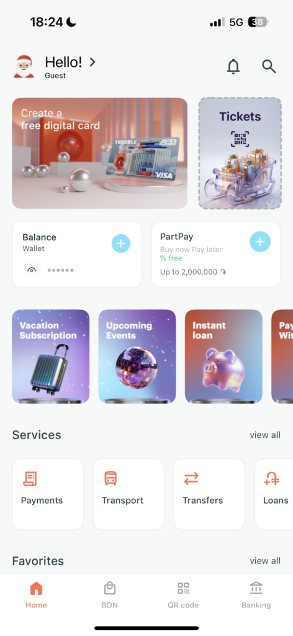
Task: View all Services
Action: click(x=265, y=435)
